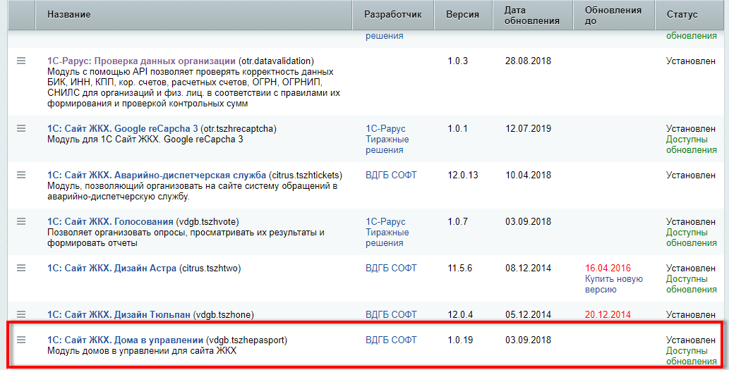The height and width of the screenshot is (370, 729).
Task: Click the Обновления до column header
Action: (x=613, y=15)
